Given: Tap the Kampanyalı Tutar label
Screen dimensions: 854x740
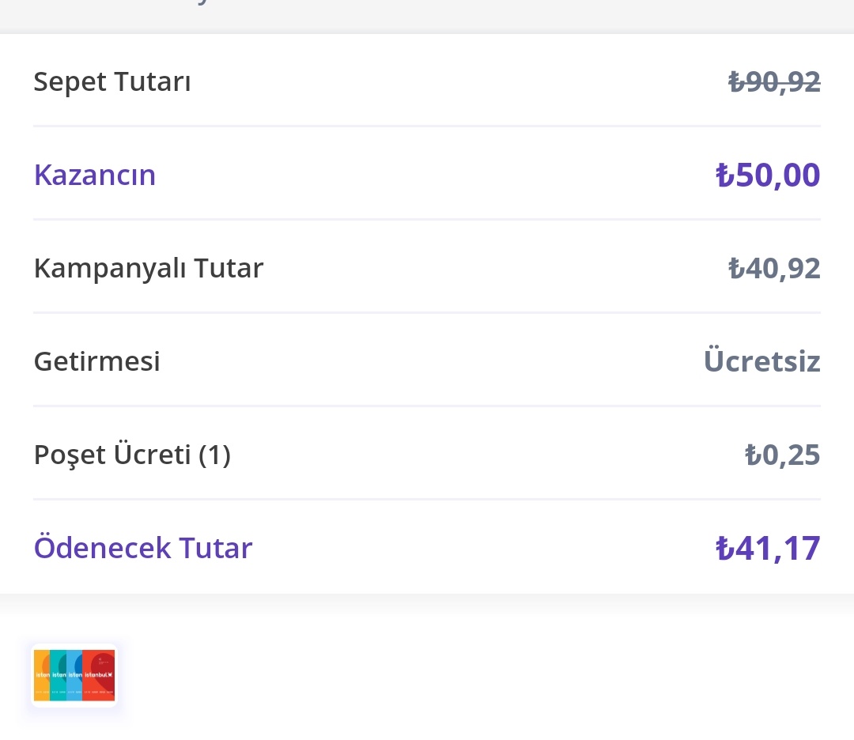Looking at the screenshot, I should click(149, 268).
